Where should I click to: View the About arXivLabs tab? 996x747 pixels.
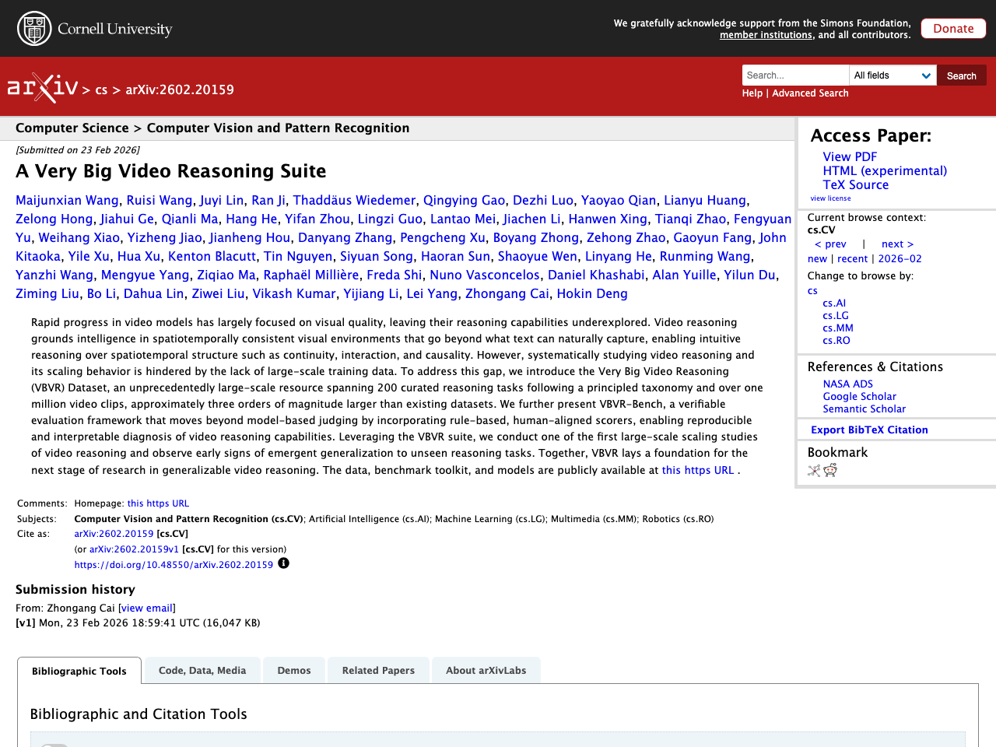486,670
